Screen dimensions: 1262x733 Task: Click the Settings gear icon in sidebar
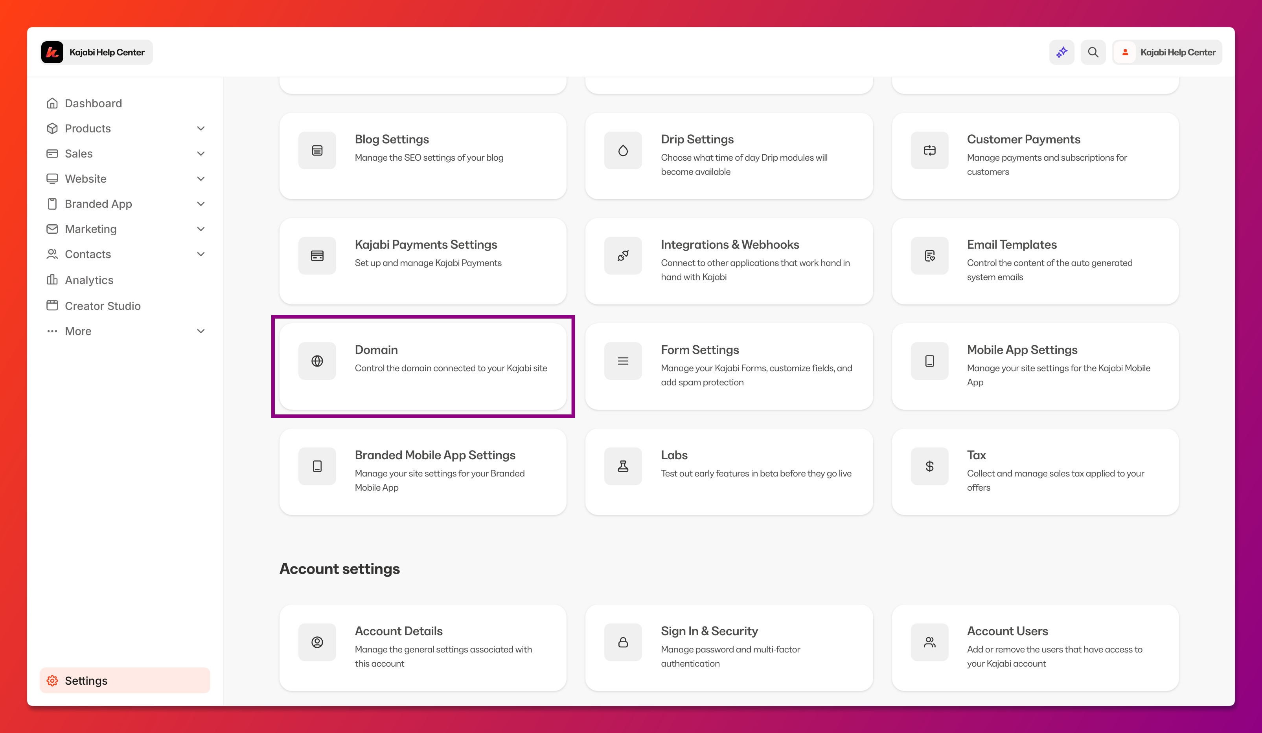pyautogui.click(x=52, y=680)
